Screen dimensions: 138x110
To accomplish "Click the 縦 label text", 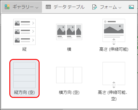I will (x=24, y=50).
